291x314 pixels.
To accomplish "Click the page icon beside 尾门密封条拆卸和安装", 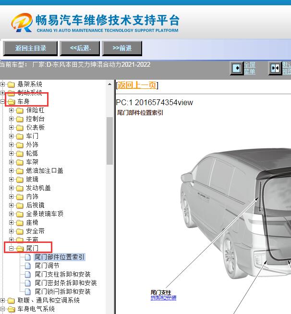I will [x=28, y=283].
